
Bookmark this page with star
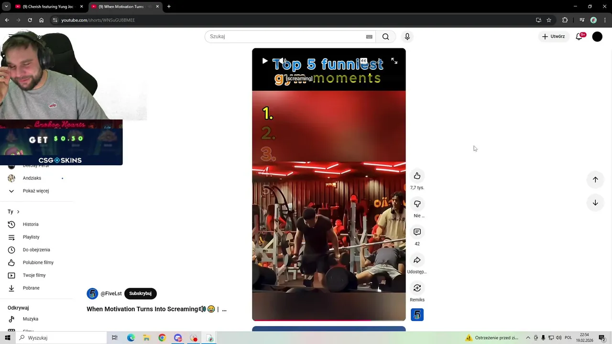pos(549,20)
